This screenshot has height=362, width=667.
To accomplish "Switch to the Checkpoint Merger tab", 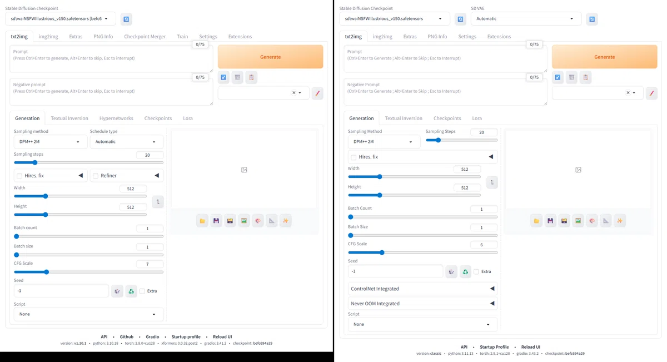I will pyautogui.click(x=145, y=37).
